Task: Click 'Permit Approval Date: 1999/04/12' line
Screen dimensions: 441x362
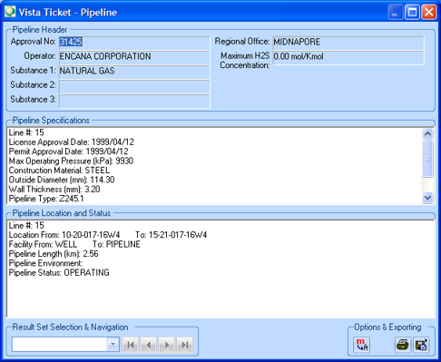Action: pyautogui.click(x=69, y=152)
